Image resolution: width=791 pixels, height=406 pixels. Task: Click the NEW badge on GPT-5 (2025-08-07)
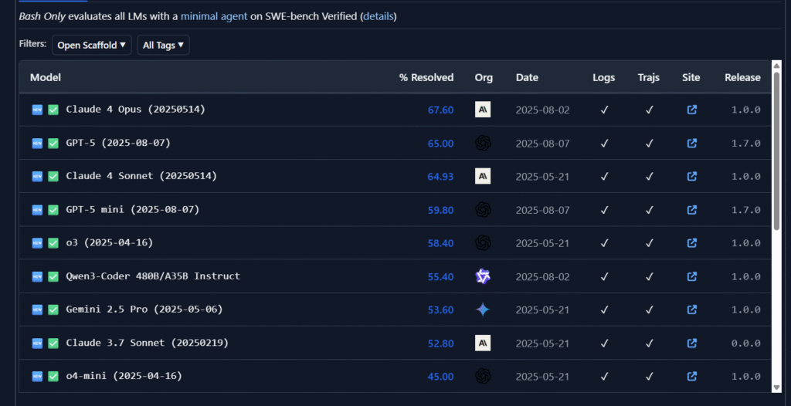pyautogui.click(x=37, y=144)
